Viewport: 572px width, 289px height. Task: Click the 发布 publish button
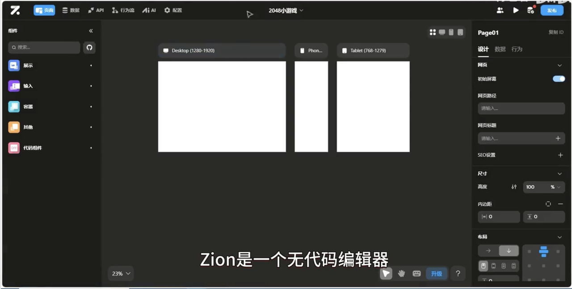tap(552, 10)
